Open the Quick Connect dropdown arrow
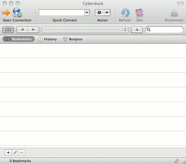The width and height of the screenshot is (186, 164). (87, 12)
